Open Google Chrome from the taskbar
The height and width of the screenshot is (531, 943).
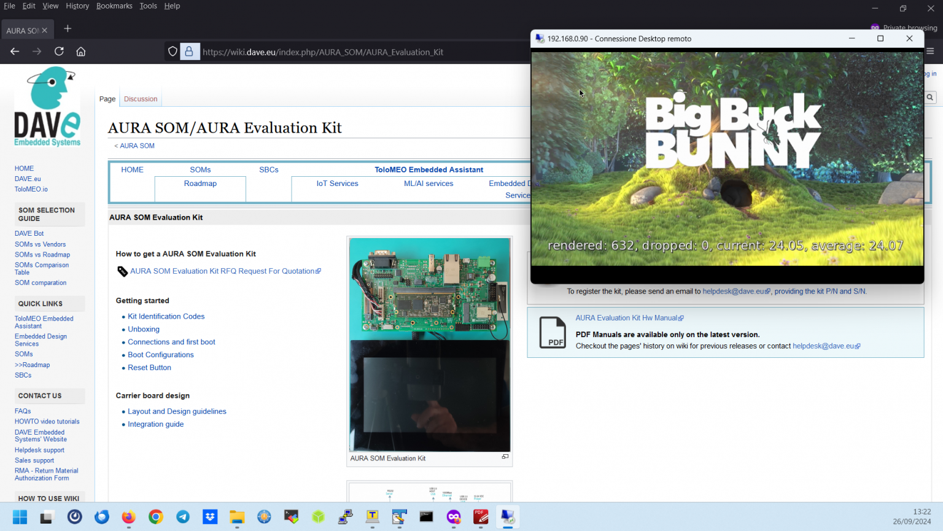click(x=156, y=517)
